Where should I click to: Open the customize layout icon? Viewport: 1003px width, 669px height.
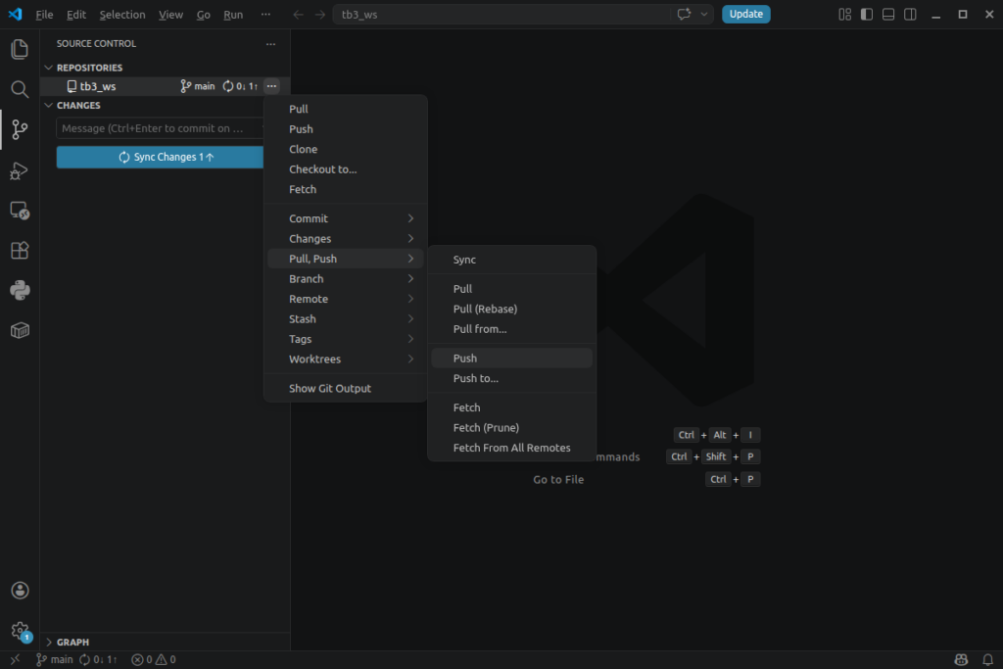[x=845, y=14]
